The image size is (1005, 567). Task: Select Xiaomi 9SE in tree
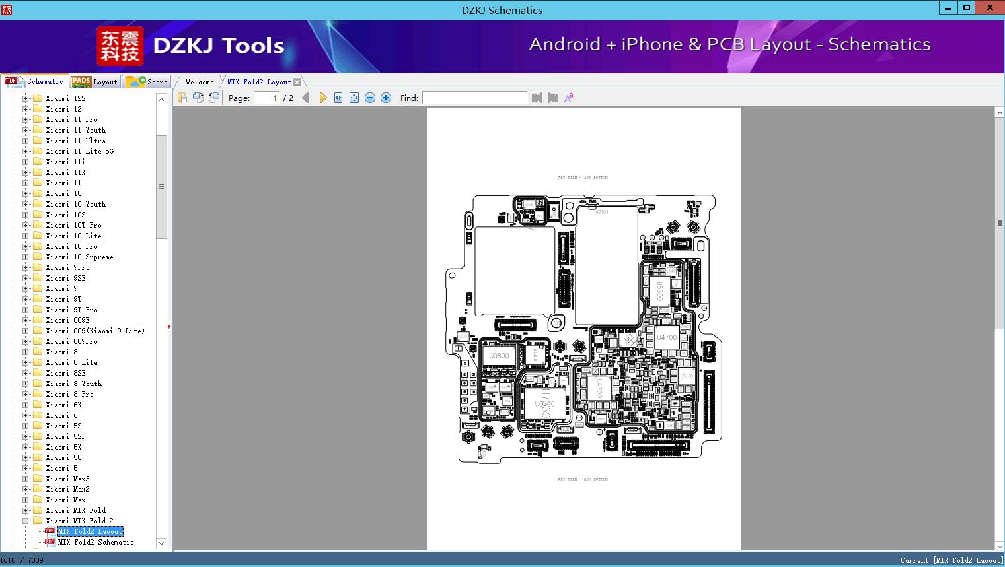pyautogui.click(x=65, y=278)
